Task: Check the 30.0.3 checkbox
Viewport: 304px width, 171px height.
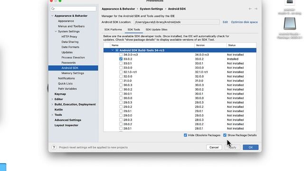Action: pyautogui.click(x=121, y=85)
